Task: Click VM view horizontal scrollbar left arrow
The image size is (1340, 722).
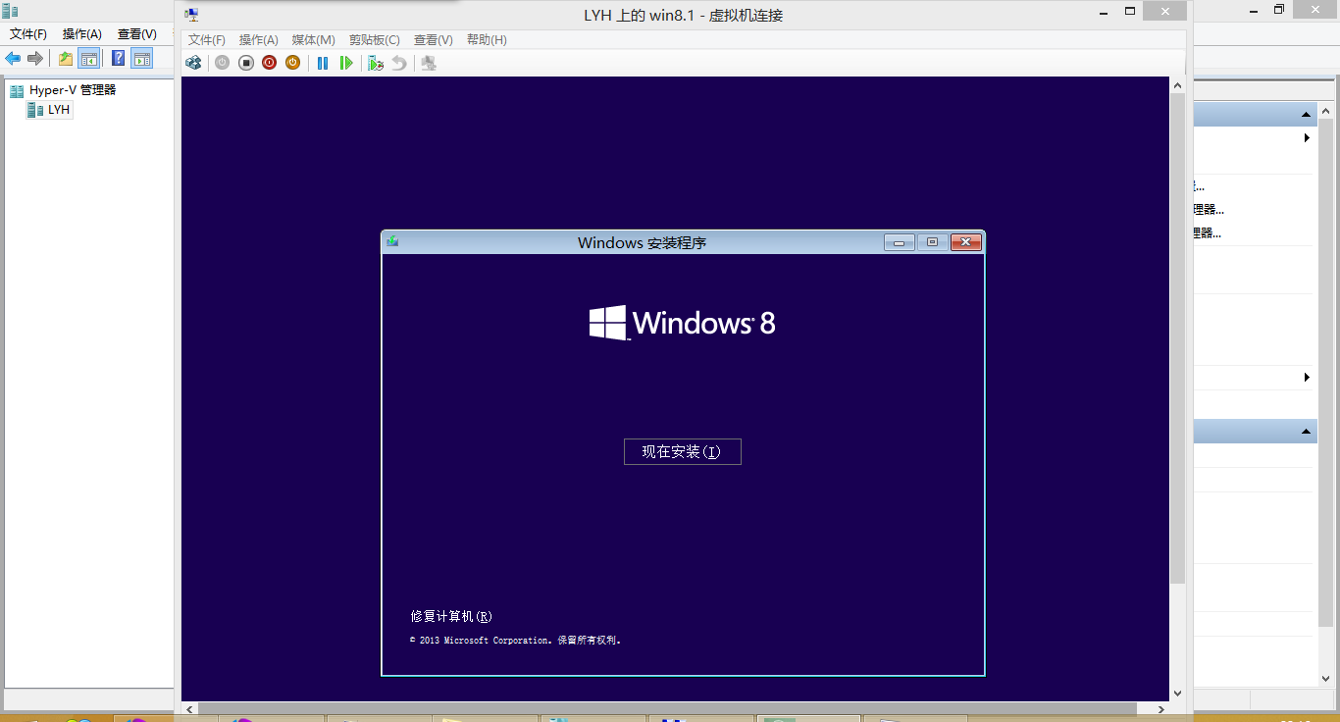Action: pos(190,708)
